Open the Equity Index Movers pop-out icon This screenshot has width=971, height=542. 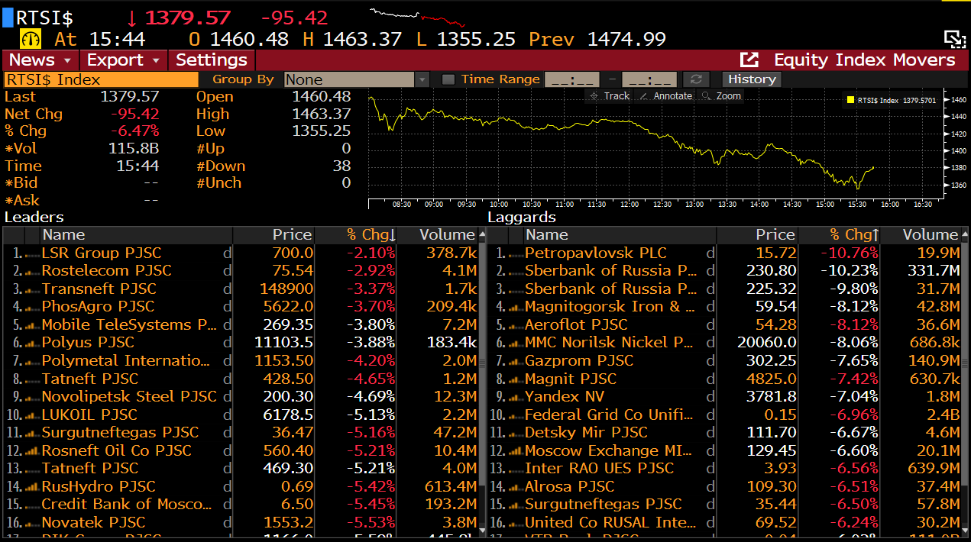pyautogui.click(x=749, y=60)
